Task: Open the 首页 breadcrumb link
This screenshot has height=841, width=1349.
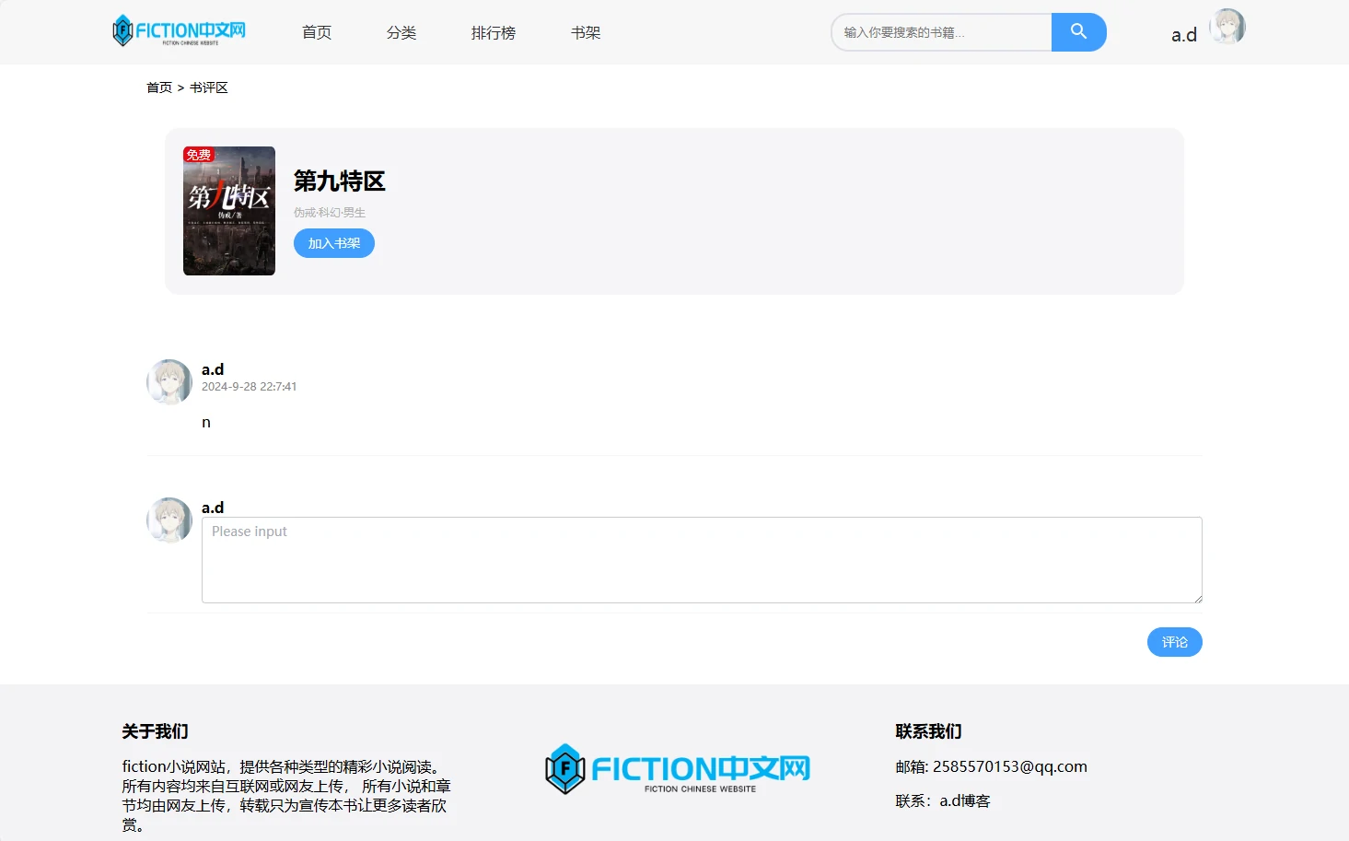Action: coord(158,87)
